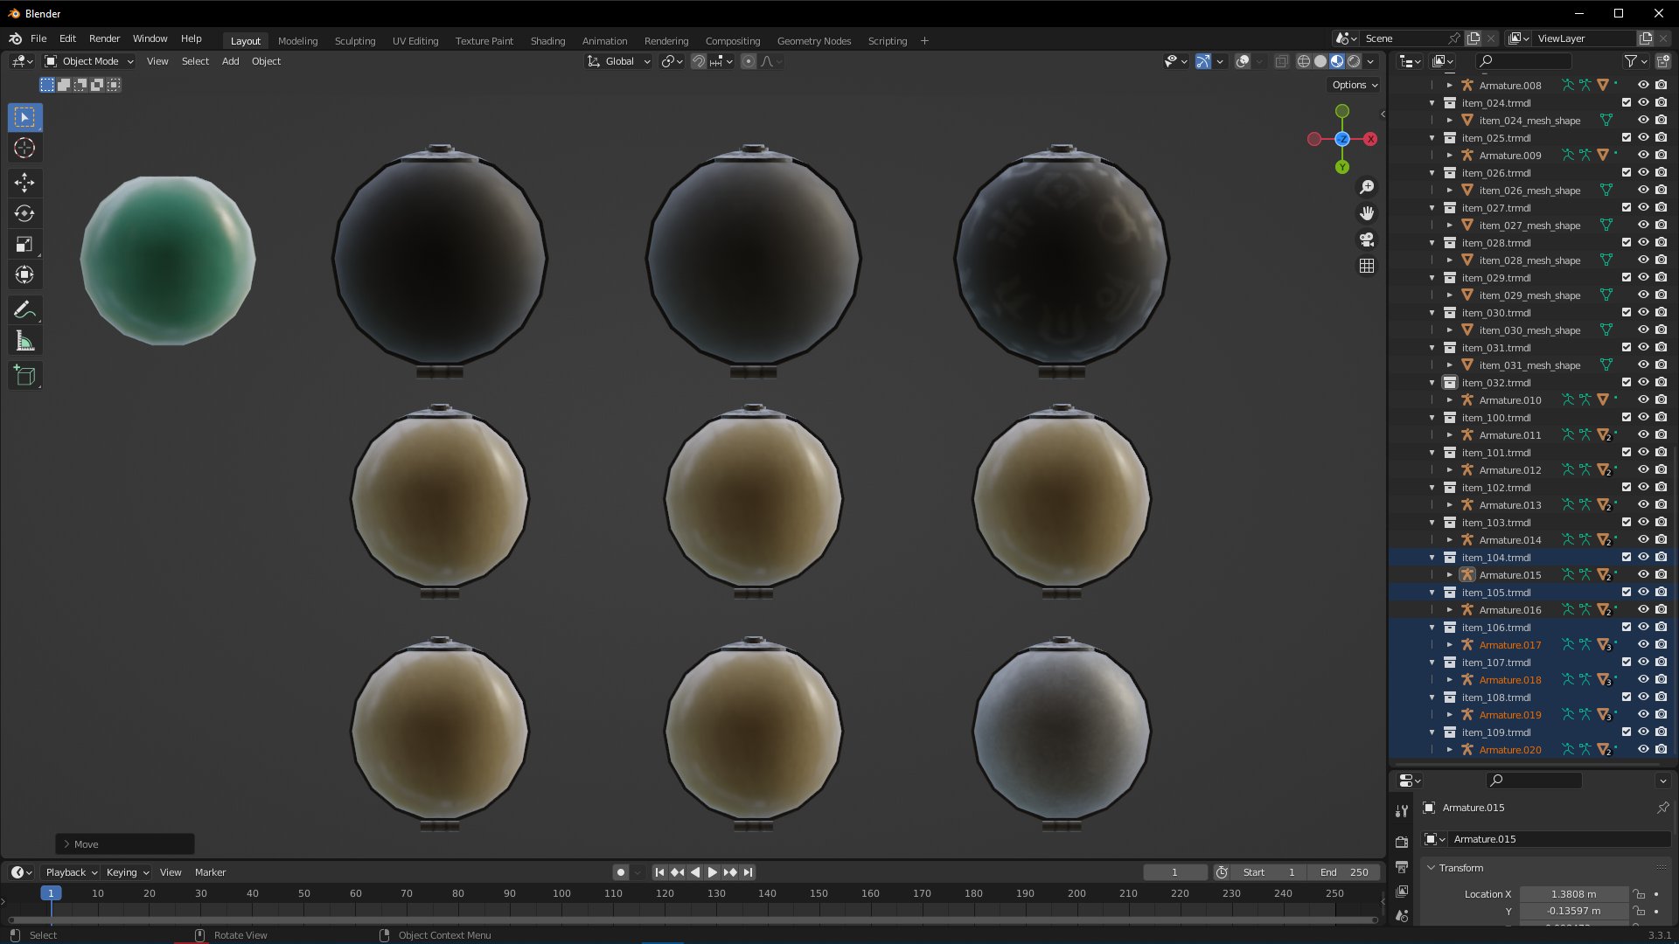Collapse item_105.trmdl collection

tap(1432, 593)
